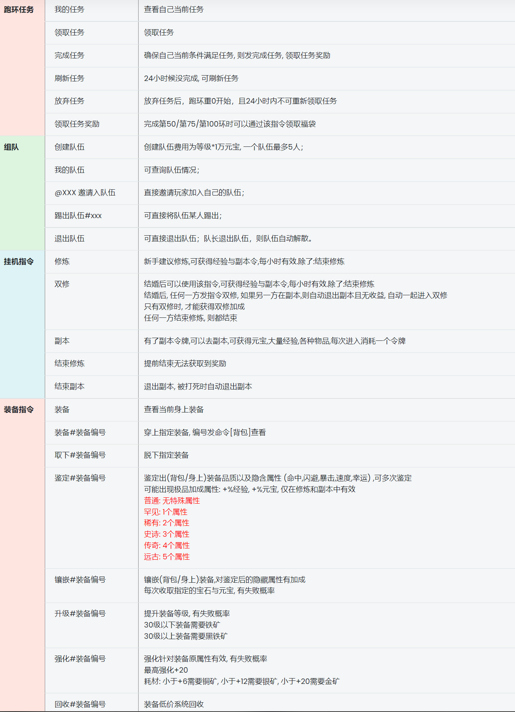Click the 结束修炼 command cell
This screenshot has height=712, width=515.
click(x=91, y=364)
